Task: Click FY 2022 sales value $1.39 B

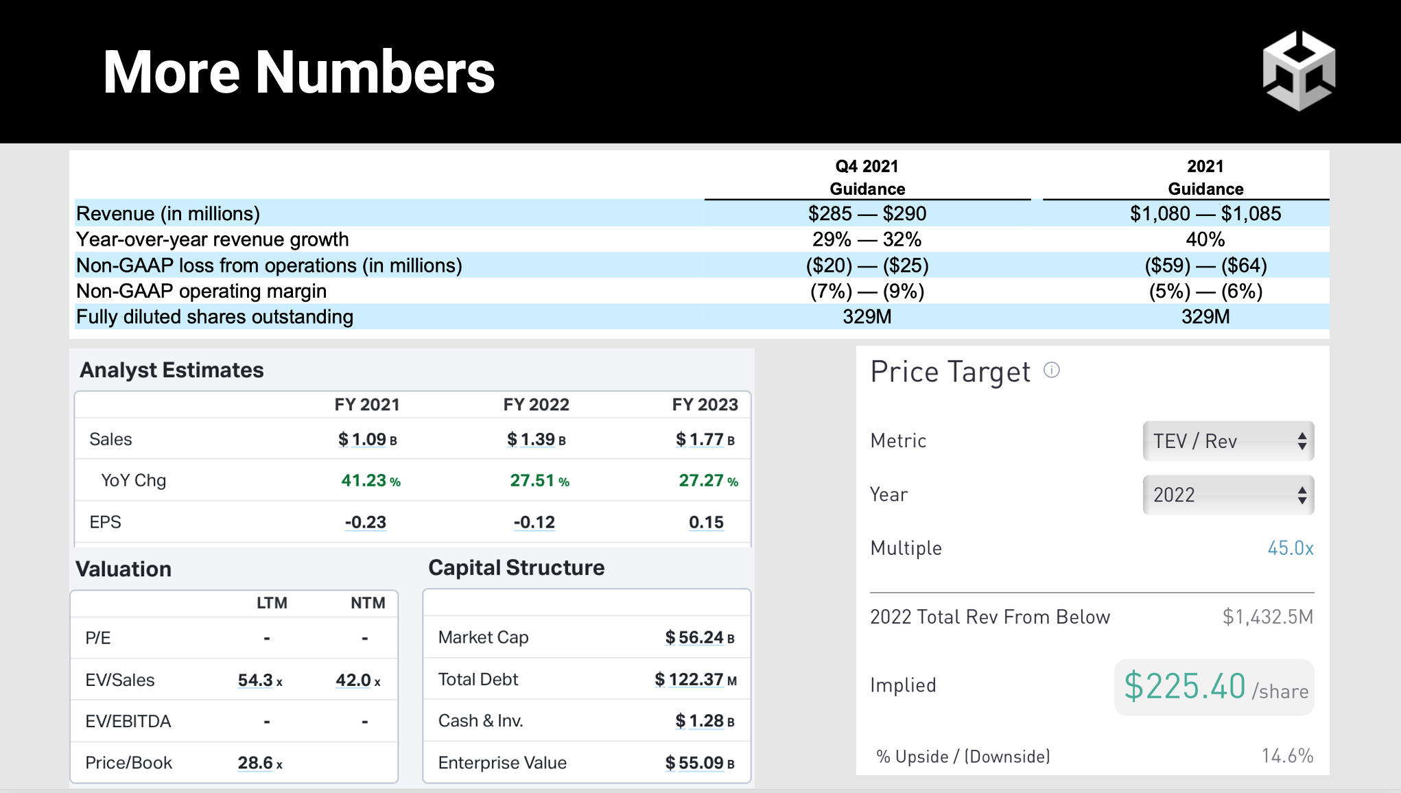Action: pyautogui.click(x=537, y=440)
